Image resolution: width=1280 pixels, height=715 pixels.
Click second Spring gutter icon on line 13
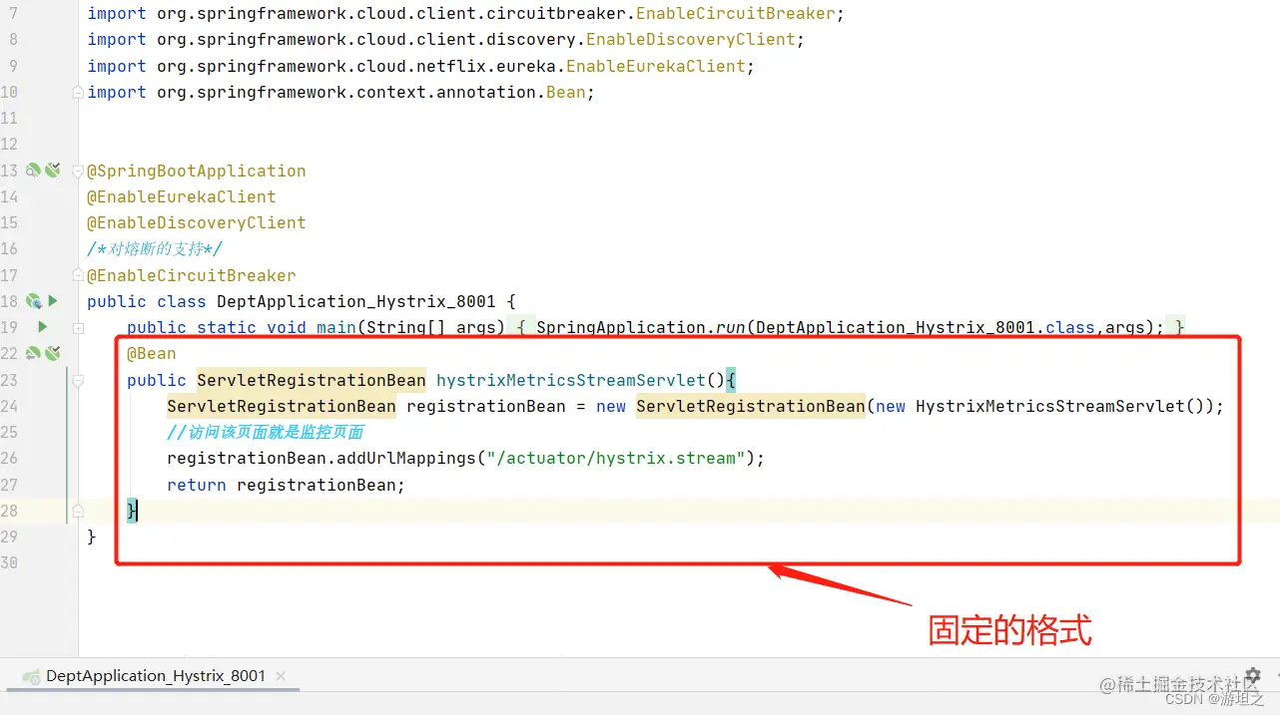(x=52, y=171)
